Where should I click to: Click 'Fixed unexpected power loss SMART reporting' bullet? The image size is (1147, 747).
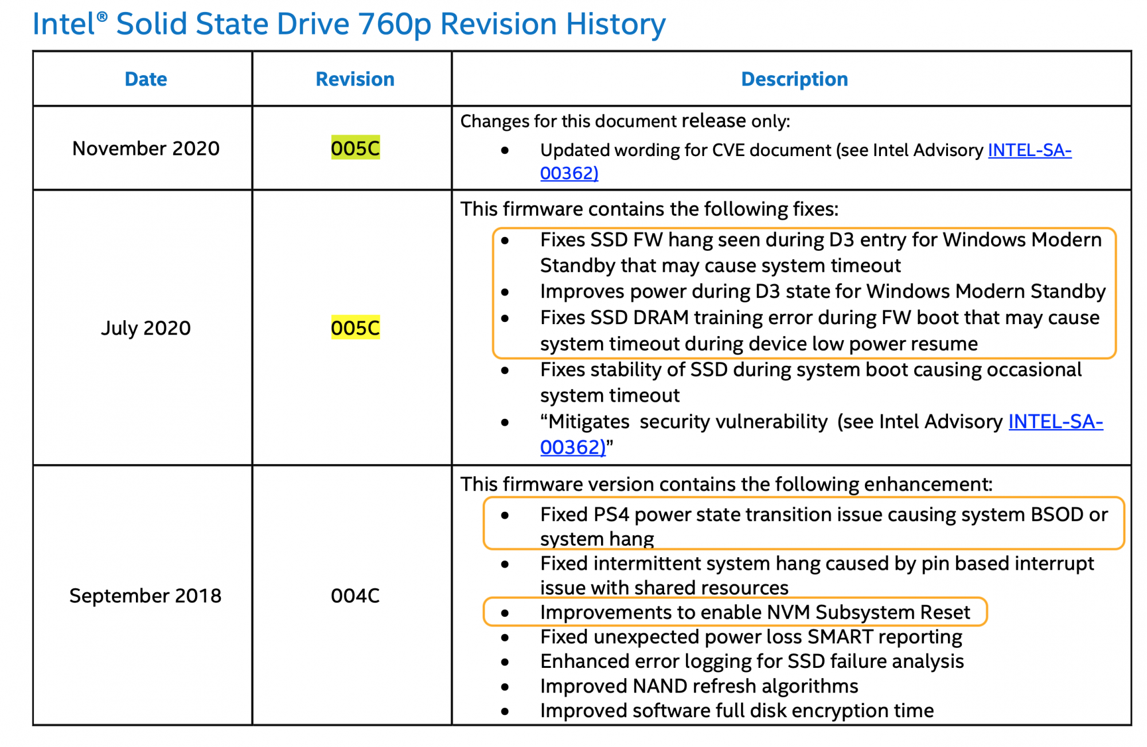tap(751, 637)
